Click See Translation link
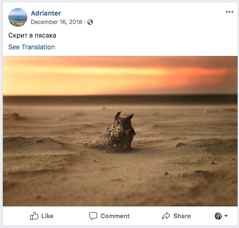Image resolution: width=239 pixels, height=228 pixels. click(x=31, y=47)
